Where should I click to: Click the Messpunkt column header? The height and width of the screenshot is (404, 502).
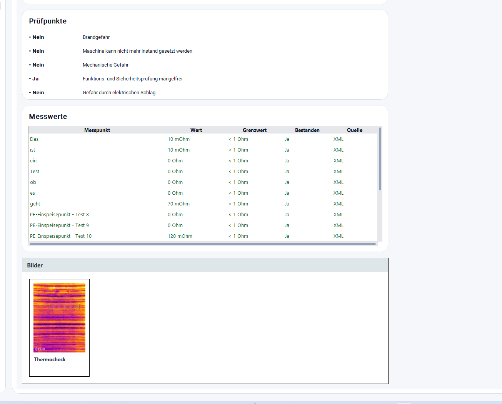(x=97, y=130)
